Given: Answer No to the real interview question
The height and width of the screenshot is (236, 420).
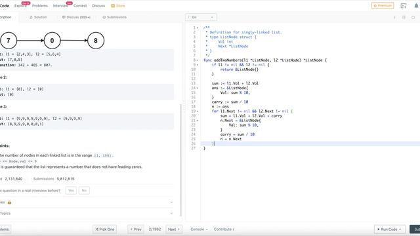Looking at the screenshot, I should (x=84, y=191).
